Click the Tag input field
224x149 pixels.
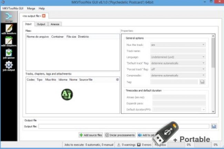174,82
